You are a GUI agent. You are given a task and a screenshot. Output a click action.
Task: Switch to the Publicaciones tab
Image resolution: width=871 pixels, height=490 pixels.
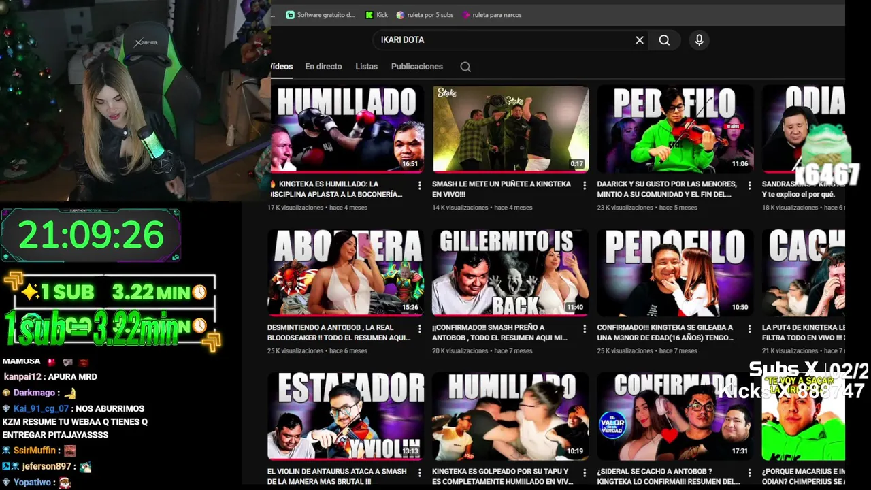pyautogui.click(x=417, y=67)
